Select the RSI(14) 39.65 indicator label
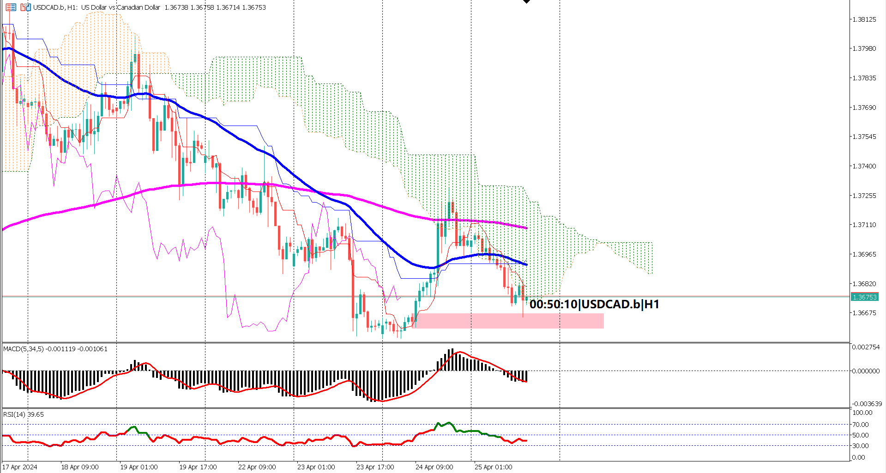Image resolution: width=886 pixels, height=473 pixels. click(x=22, y=414)
